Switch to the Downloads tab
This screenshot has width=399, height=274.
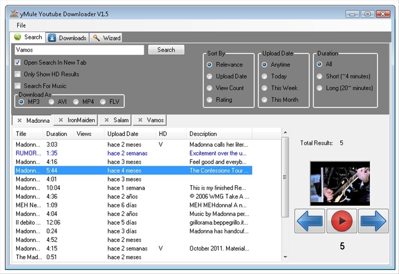click(67, 38)
